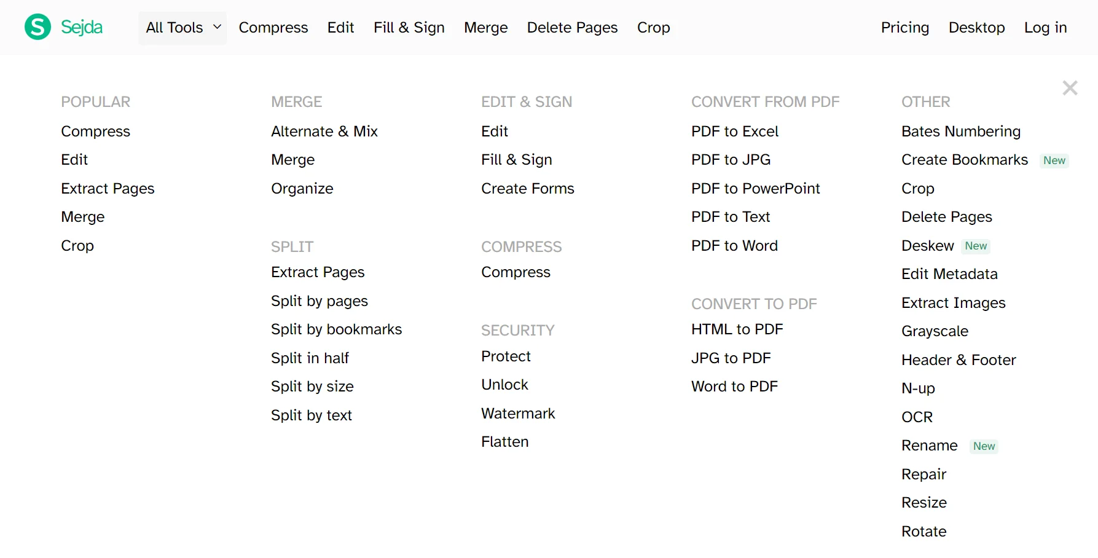Select Fill & Sign in top navigation bar
The width and height of the screenshot is (1098, 558).
pos(409,28)
